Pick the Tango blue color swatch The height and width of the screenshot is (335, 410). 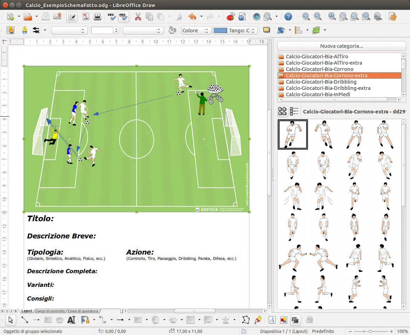220,30
